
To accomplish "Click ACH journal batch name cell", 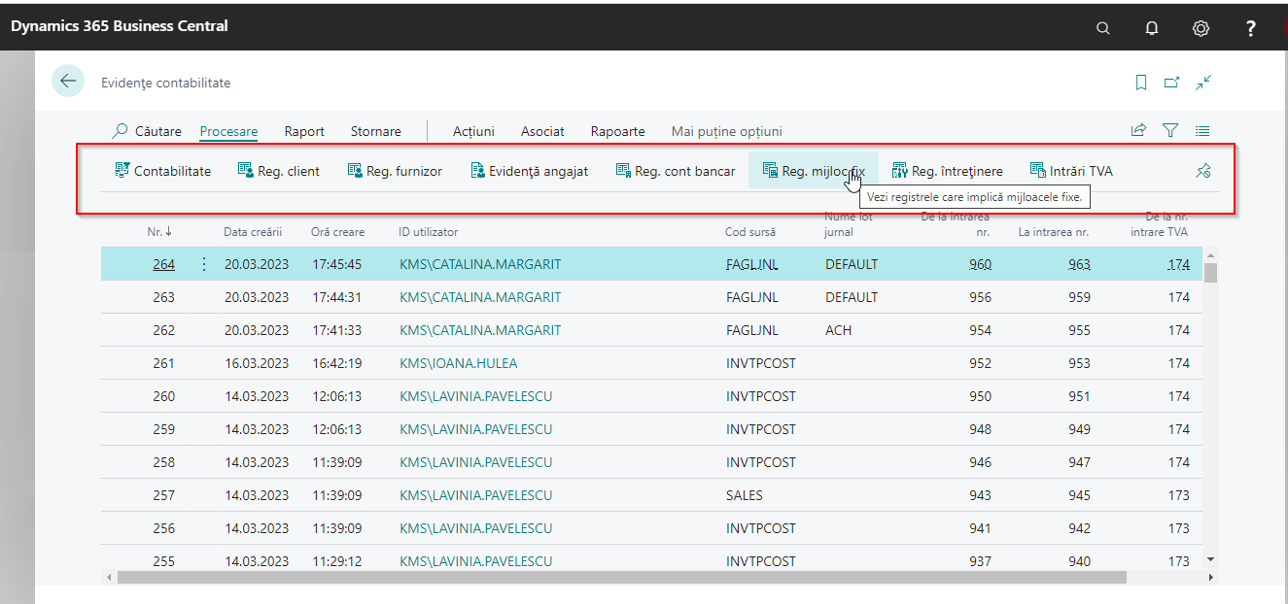I will pyautogui.click(x=838, y=330).
